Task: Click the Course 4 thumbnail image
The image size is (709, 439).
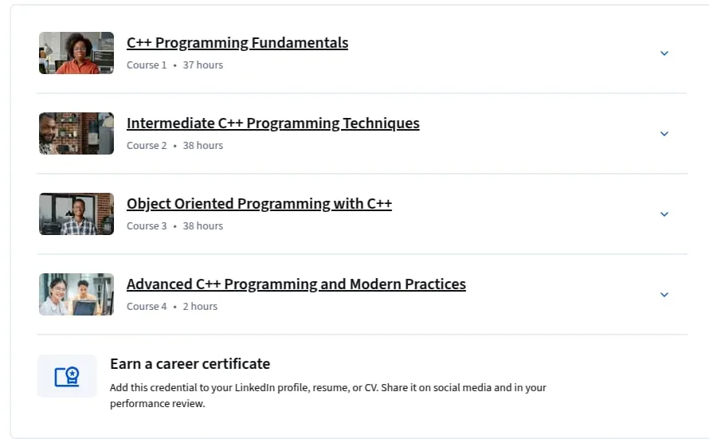Action: click(x=76, y=294)
